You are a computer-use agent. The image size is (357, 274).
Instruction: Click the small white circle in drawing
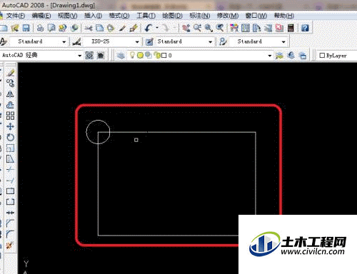click(98, 132)
